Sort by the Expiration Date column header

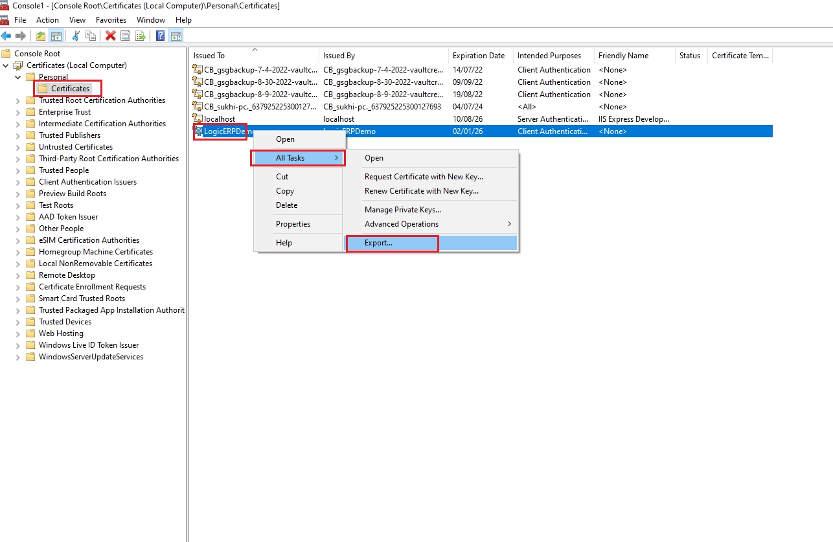click(x=479, y=56)
